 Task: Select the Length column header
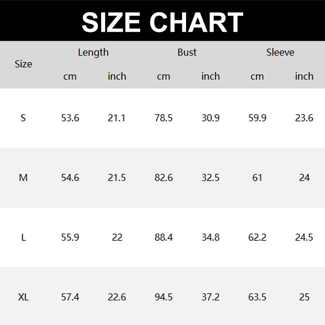pyautogui.click(x=93, y=52)
